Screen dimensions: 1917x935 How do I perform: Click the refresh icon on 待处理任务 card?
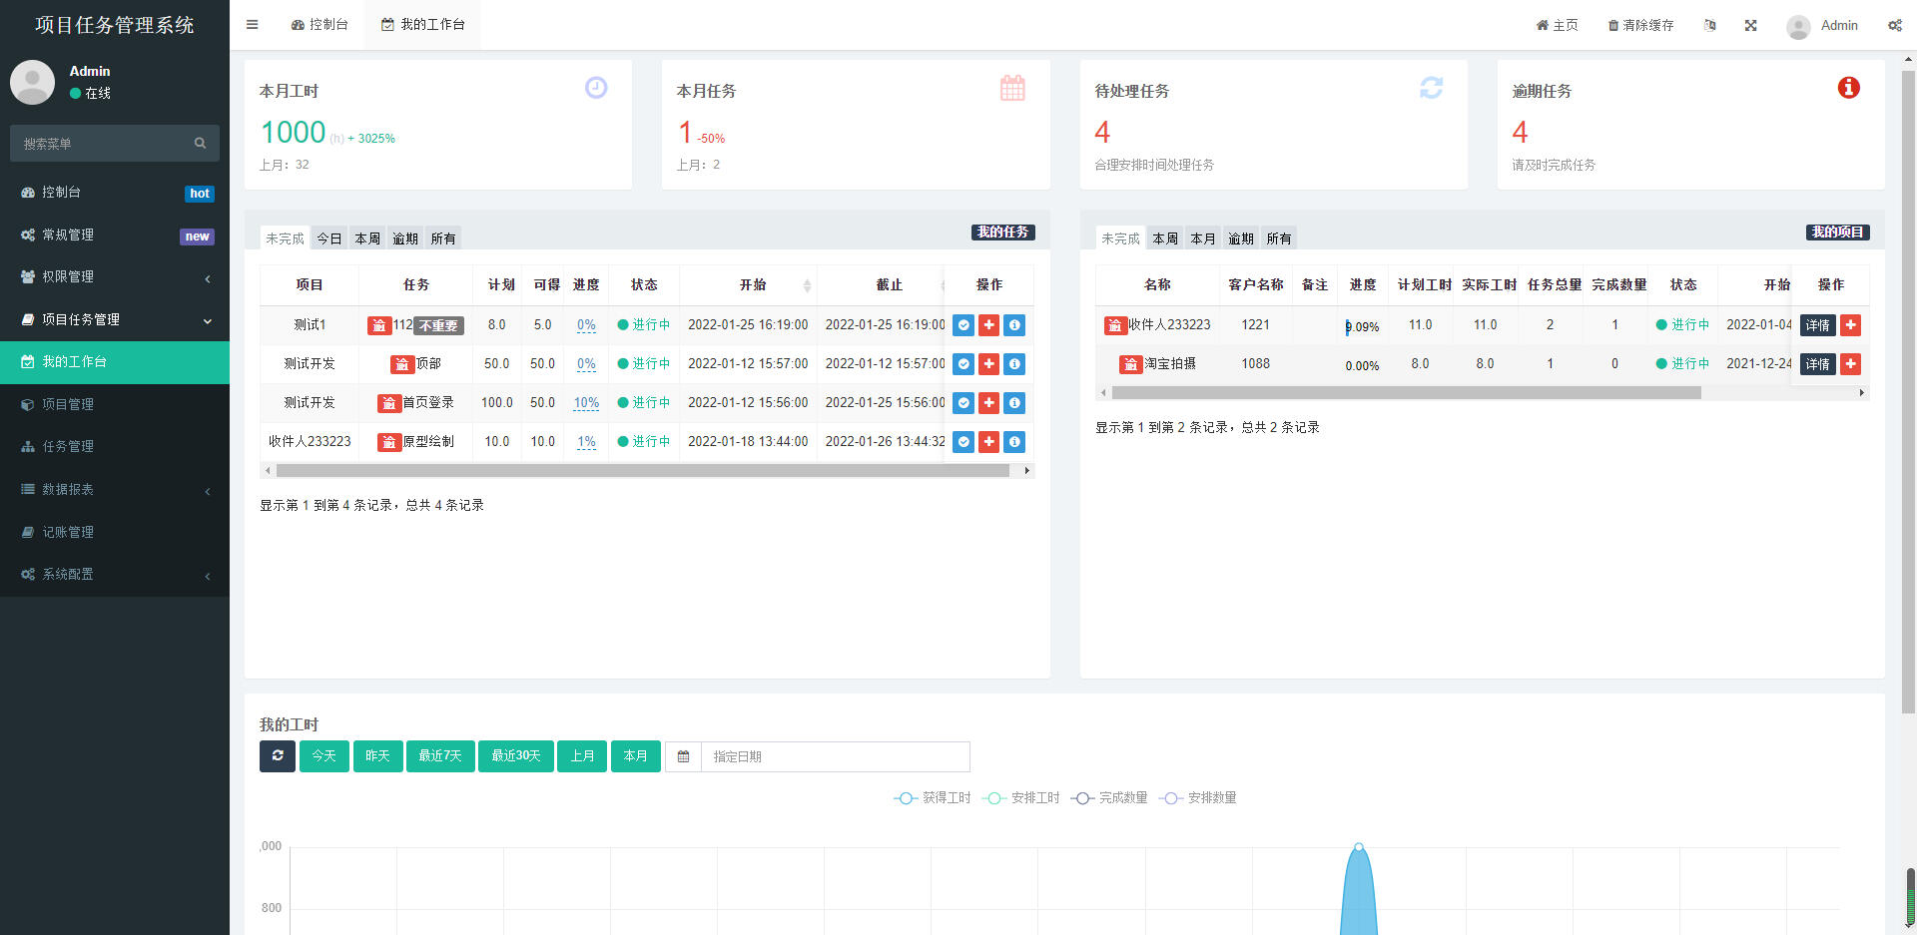(1431, 88)
